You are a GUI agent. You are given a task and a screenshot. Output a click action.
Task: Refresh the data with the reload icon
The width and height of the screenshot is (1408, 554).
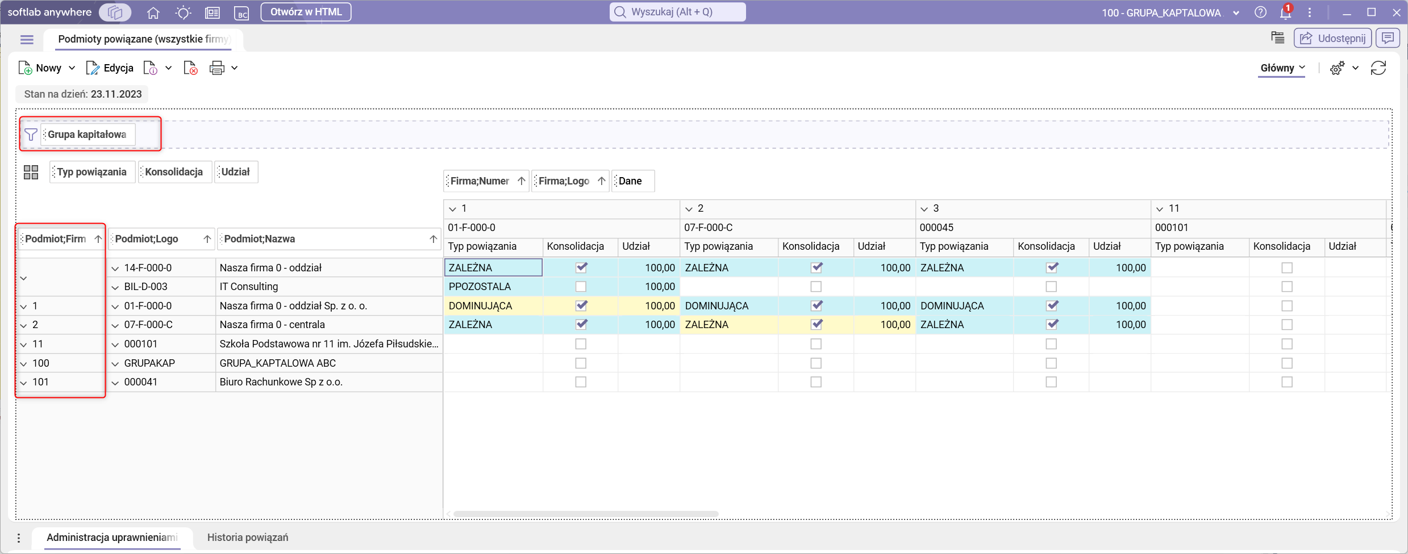pyautogui.click(x=1378, y=68)
